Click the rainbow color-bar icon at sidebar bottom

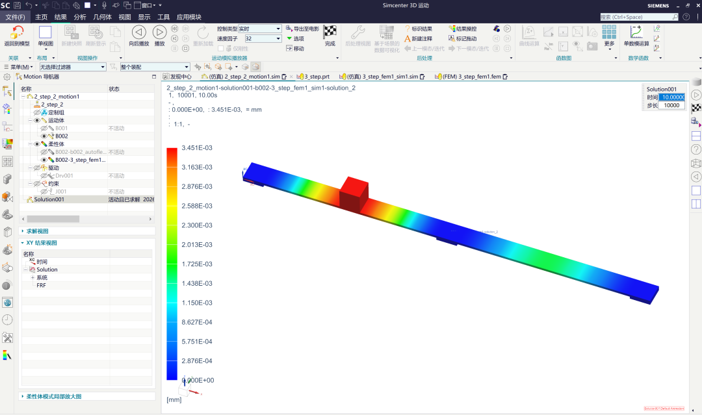point(7,355)
